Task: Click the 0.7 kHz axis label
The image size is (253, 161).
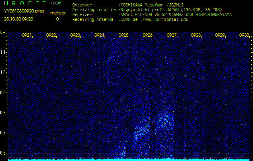Action: (3, 133)
